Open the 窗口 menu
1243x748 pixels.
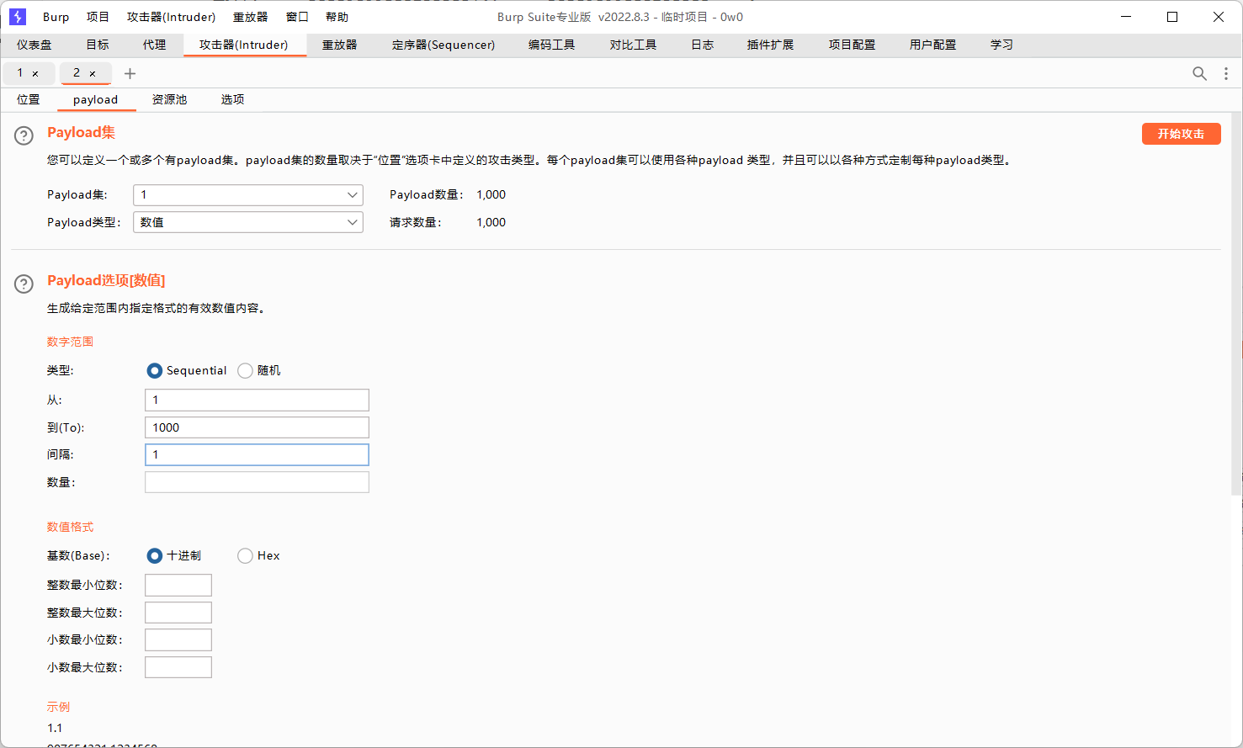coord(297,17)
